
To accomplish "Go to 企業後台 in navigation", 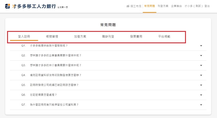I will pos(176,6).
